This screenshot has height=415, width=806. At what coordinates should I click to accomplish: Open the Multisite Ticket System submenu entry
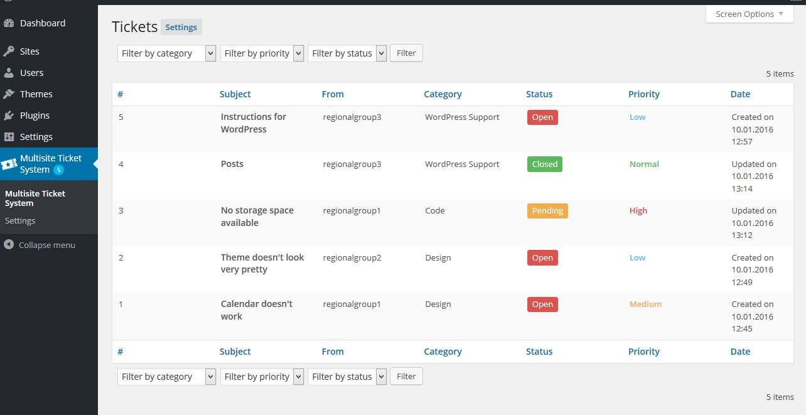35,198
